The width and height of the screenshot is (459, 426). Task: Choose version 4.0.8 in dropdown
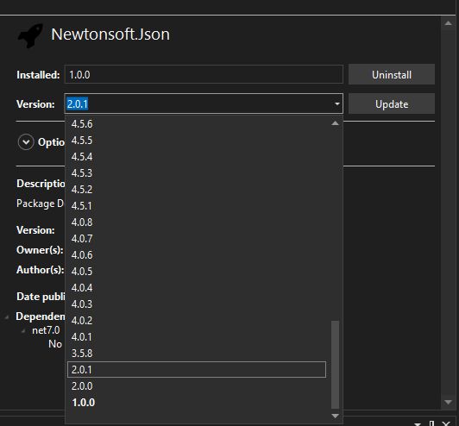(197, 222)
